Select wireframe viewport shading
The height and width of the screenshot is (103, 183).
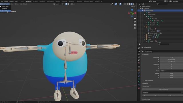coord(128,4)
